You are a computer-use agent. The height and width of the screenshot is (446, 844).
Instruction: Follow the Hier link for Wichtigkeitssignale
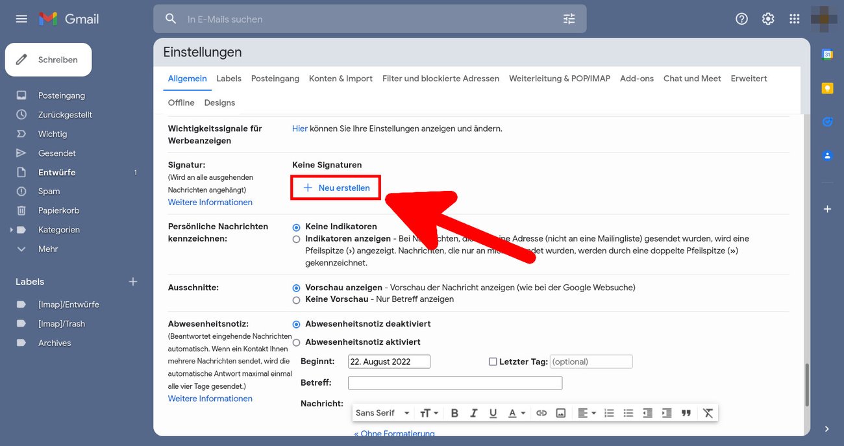[x=300, y=128]
